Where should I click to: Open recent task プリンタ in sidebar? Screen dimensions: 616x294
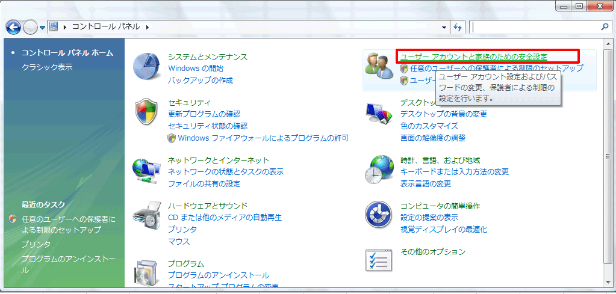click(x=36, y=245)
